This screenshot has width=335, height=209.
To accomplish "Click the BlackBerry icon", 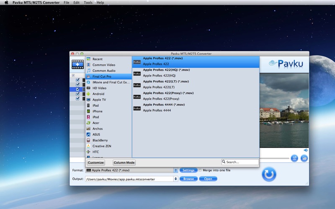I will pyautogui.click(x=88, y=140).
